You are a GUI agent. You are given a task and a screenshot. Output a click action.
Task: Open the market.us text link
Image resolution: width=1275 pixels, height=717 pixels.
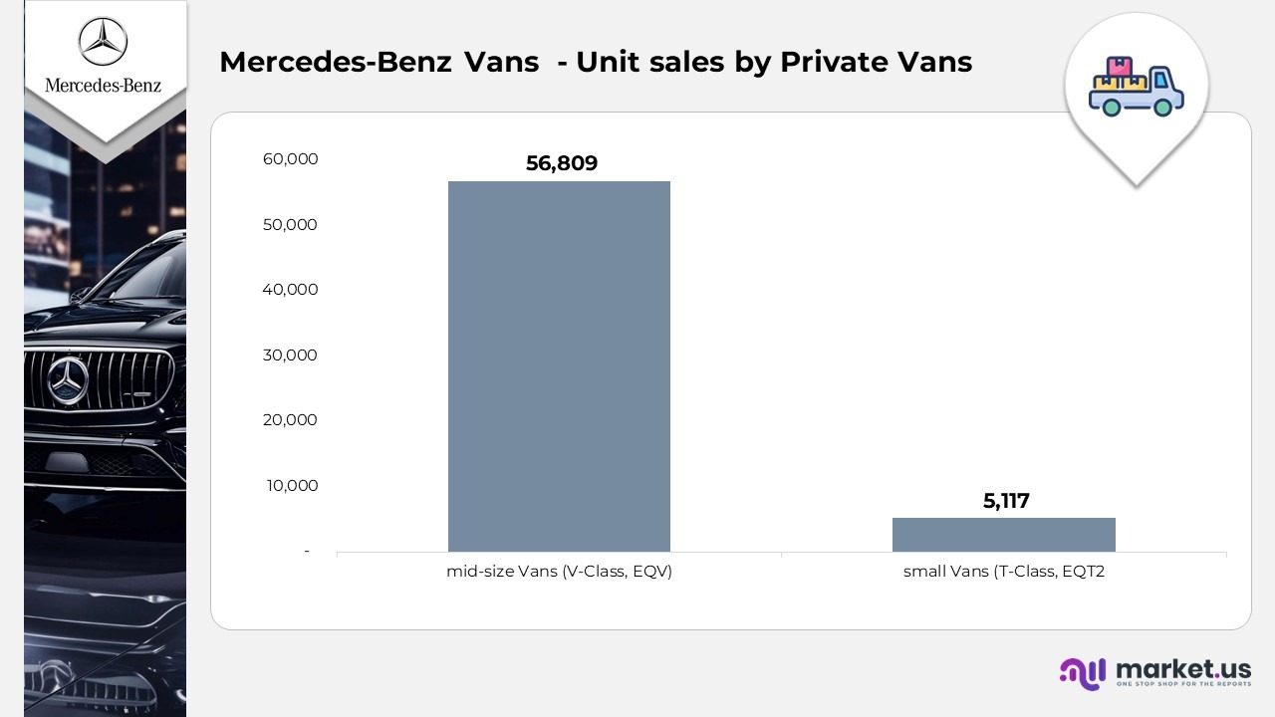(1183, 667)
